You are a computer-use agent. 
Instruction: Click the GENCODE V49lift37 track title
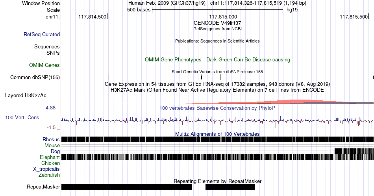tap(217, 23)
